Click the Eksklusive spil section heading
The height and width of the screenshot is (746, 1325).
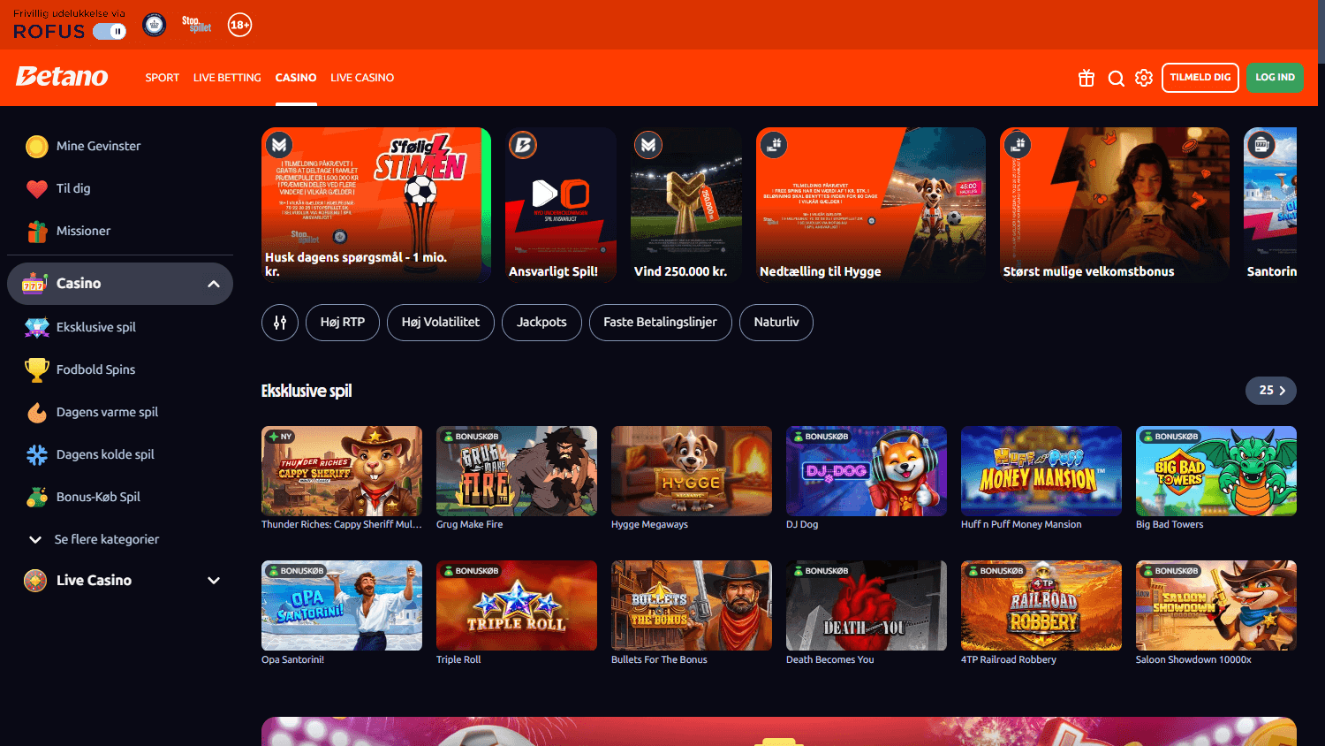coord(307,391)
